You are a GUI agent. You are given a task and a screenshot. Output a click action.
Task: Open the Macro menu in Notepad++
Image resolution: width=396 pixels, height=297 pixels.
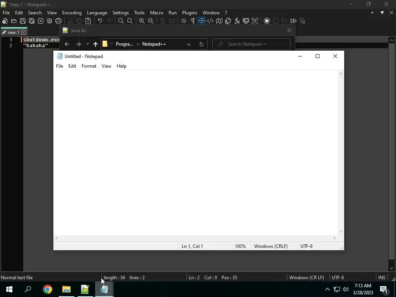[x=157, y=13]
